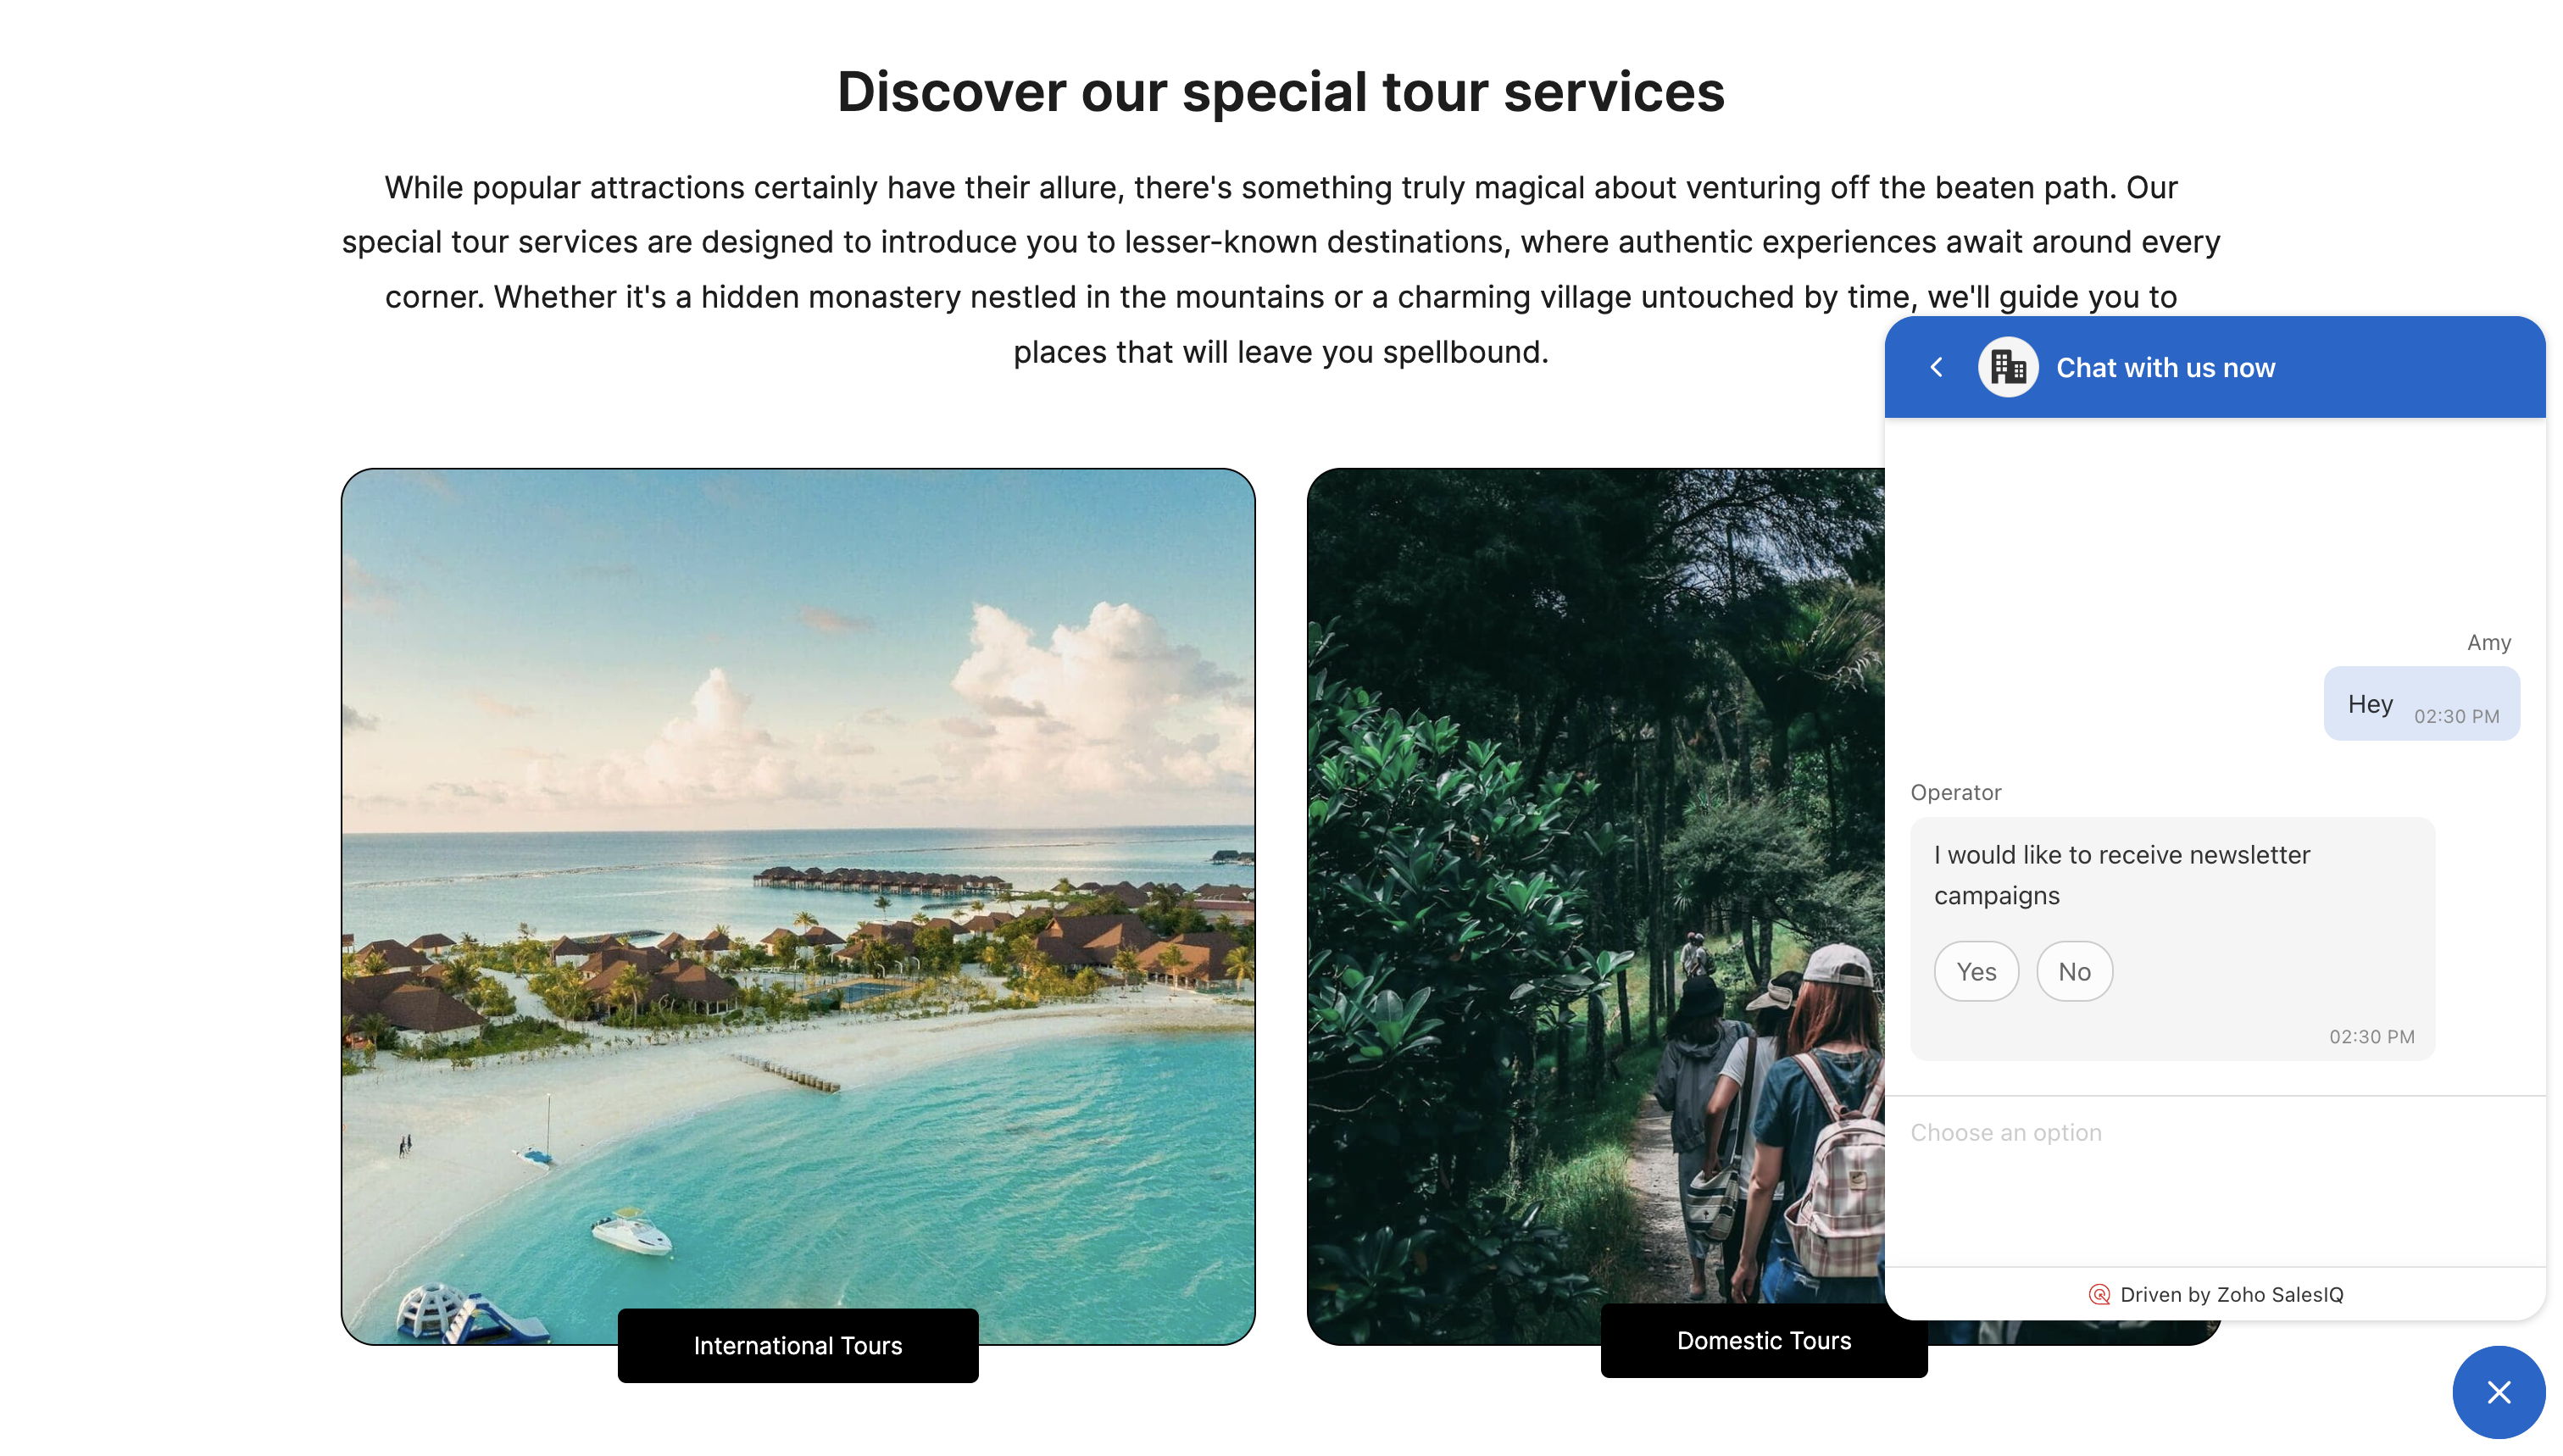Open International Tours button
2563x1456 pixels.
coord(798,1345)
